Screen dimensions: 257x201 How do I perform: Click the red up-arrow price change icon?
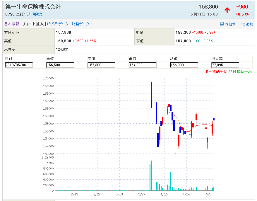[227, 10]
